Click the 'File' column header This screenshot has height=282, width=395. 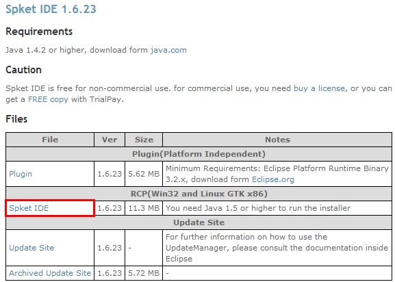(x=50, y=140)
